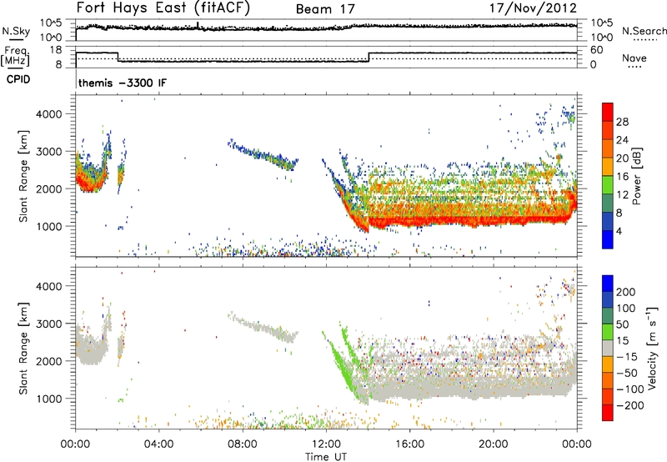Click the blue velocity band above 200
This screenshot has height=462, width=667.
click(x=608, y=284)
